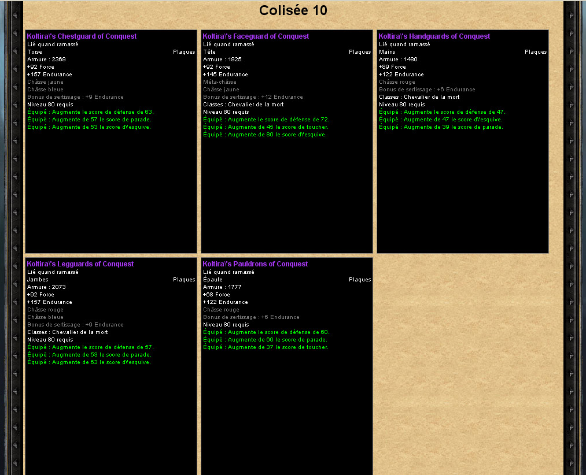Click the 'Méta-châsse' socket line
586x475 pixels.
click(x=219, y=82)
